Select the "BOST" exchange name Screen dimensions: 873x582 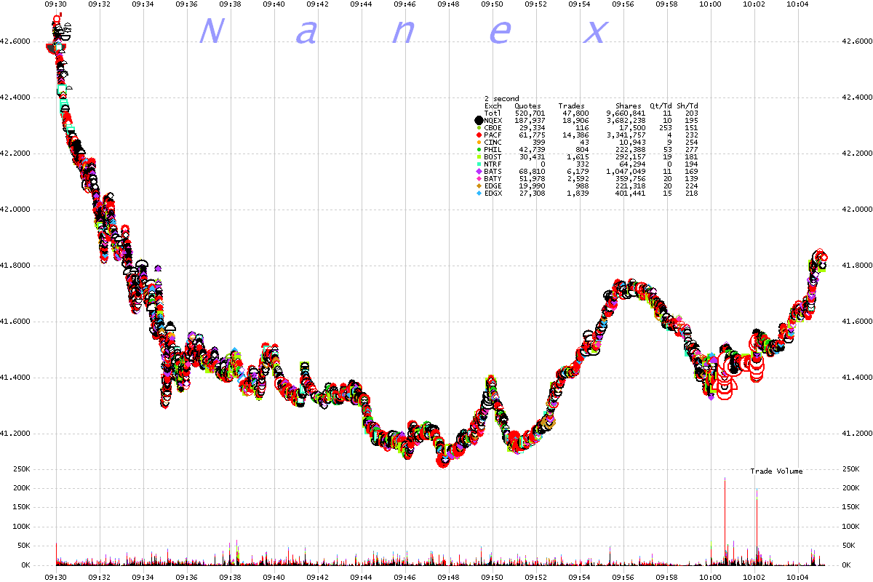pyautogui.click(x=493, y=157)
